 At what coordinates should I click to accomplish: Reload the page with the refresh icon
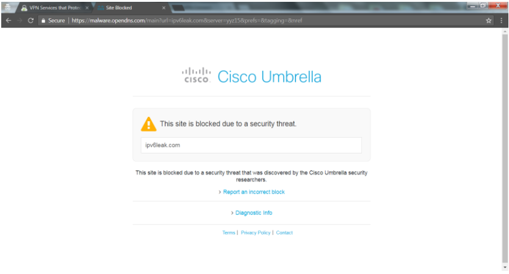tap(31, 21)
